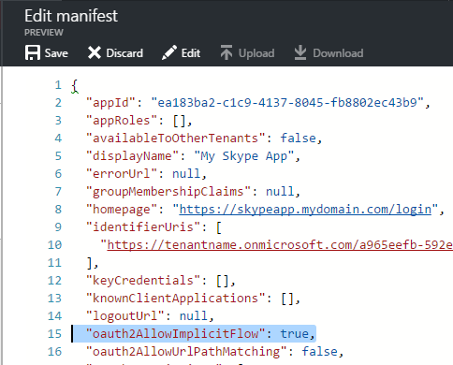
Task: Click the highlighted "oauth2AllowImplicitFlow" key
Action: 175,334
